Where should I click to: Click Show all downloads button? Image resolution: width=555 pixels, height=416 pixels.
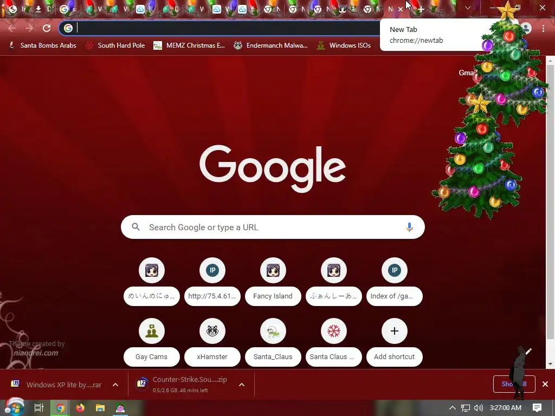(514, 384)
